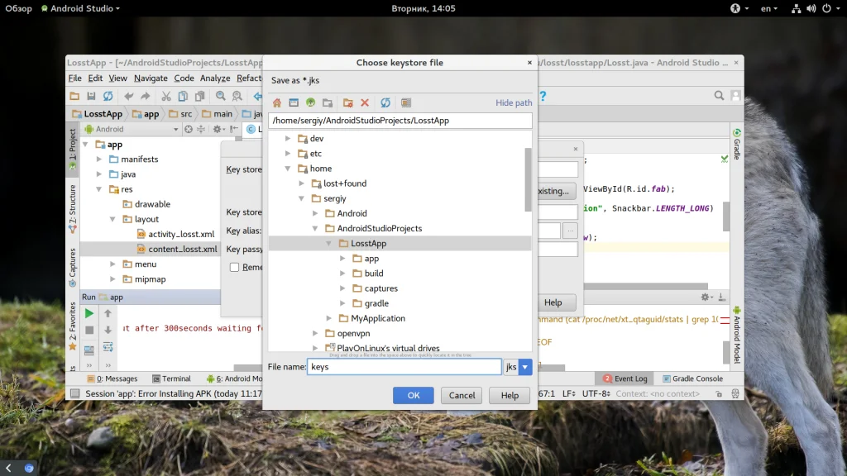Expand the MyApplication folder node
The width and height of the screenshot is (847, 476).
tap(329, 318)
